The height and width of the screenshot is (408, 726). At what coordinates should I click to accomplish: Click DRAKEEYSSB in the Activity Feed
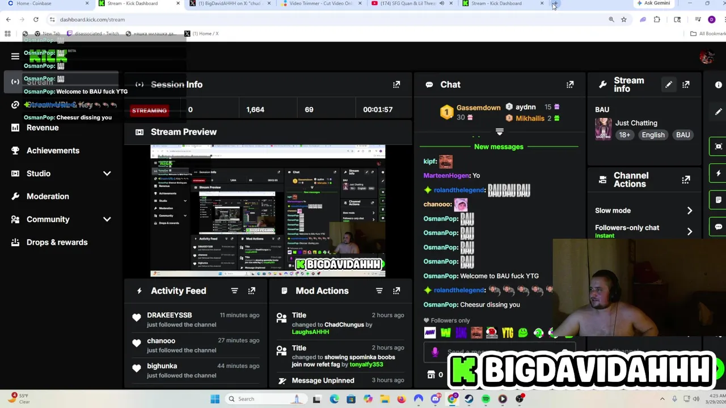pos(170,315)
